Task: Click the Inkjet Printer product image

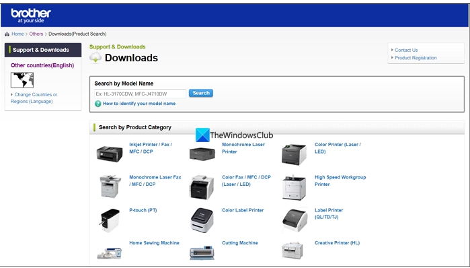Action: (x=110, y=154)
